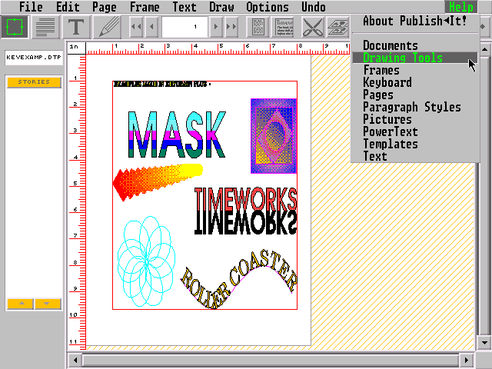Switch to actual size view icon
492x369 pixels.
284,27
